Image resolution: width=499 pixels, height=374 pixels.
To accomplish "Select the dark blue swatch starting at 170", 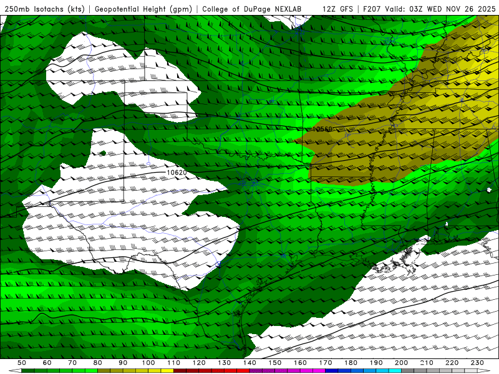I will 332,371.
